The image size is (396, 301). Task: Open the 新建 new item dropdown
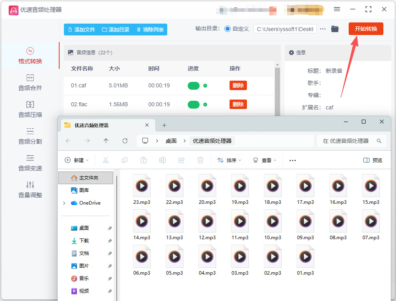[77, 160]
